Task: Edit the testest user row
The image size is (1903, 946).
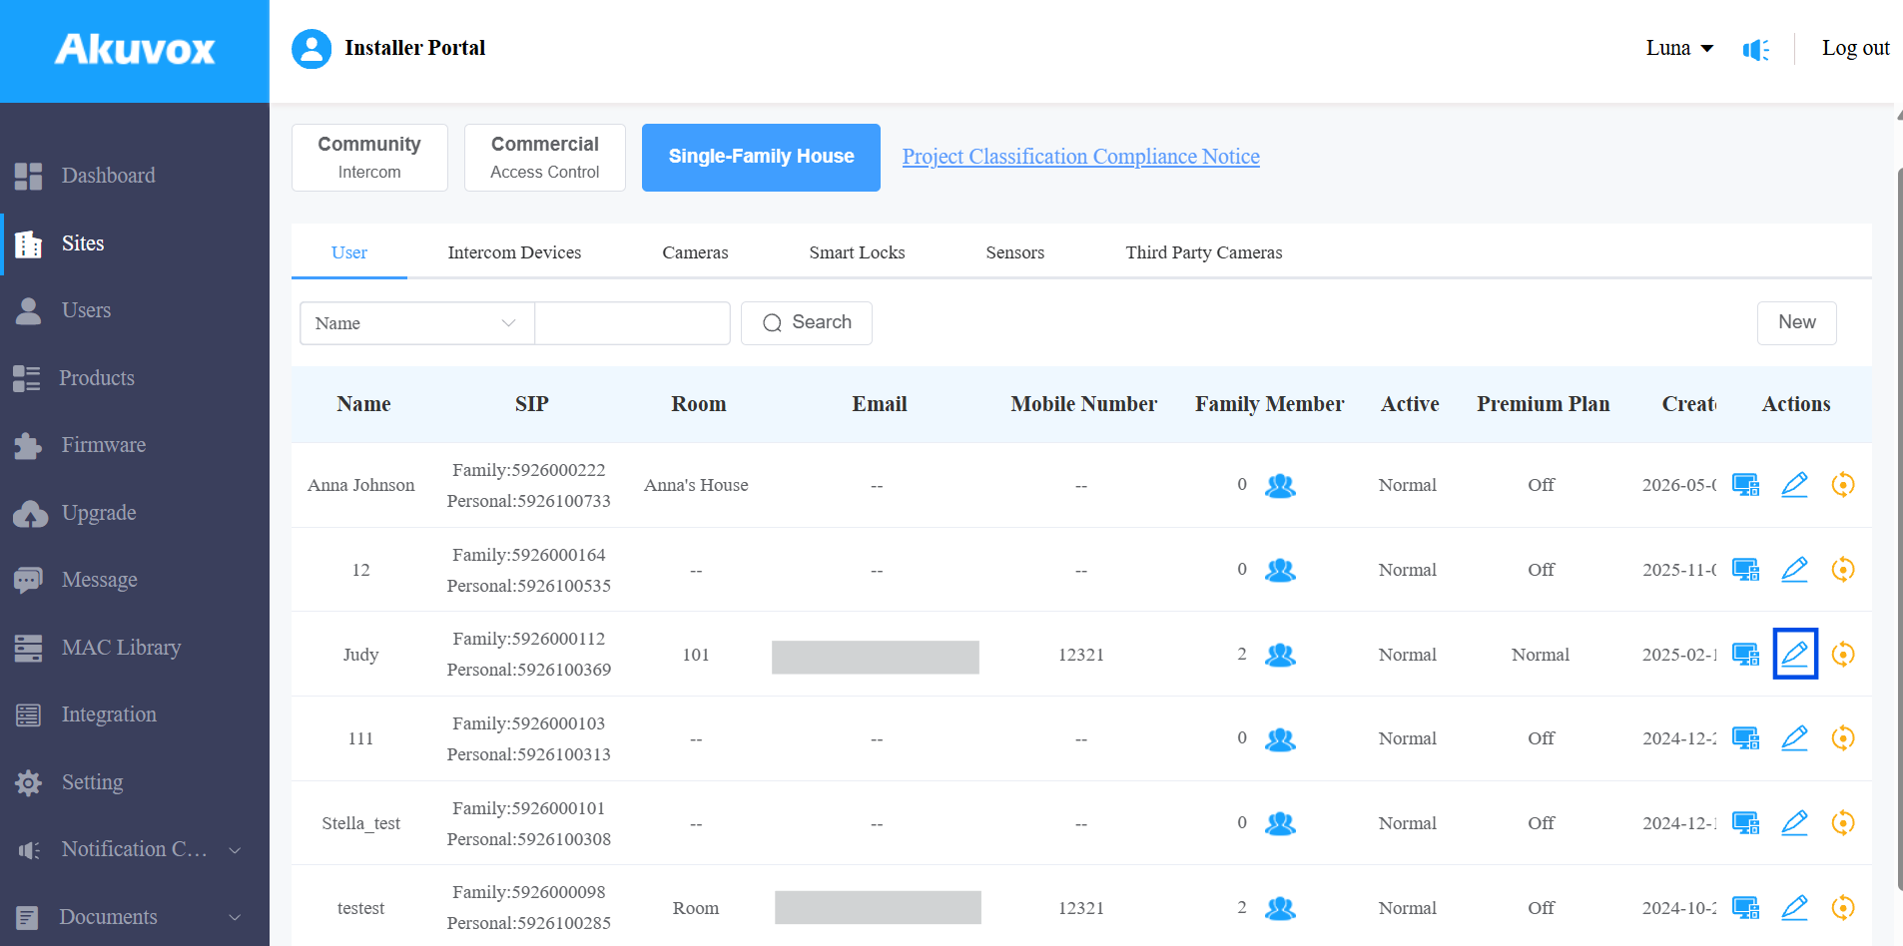Action: point(1794,908)
